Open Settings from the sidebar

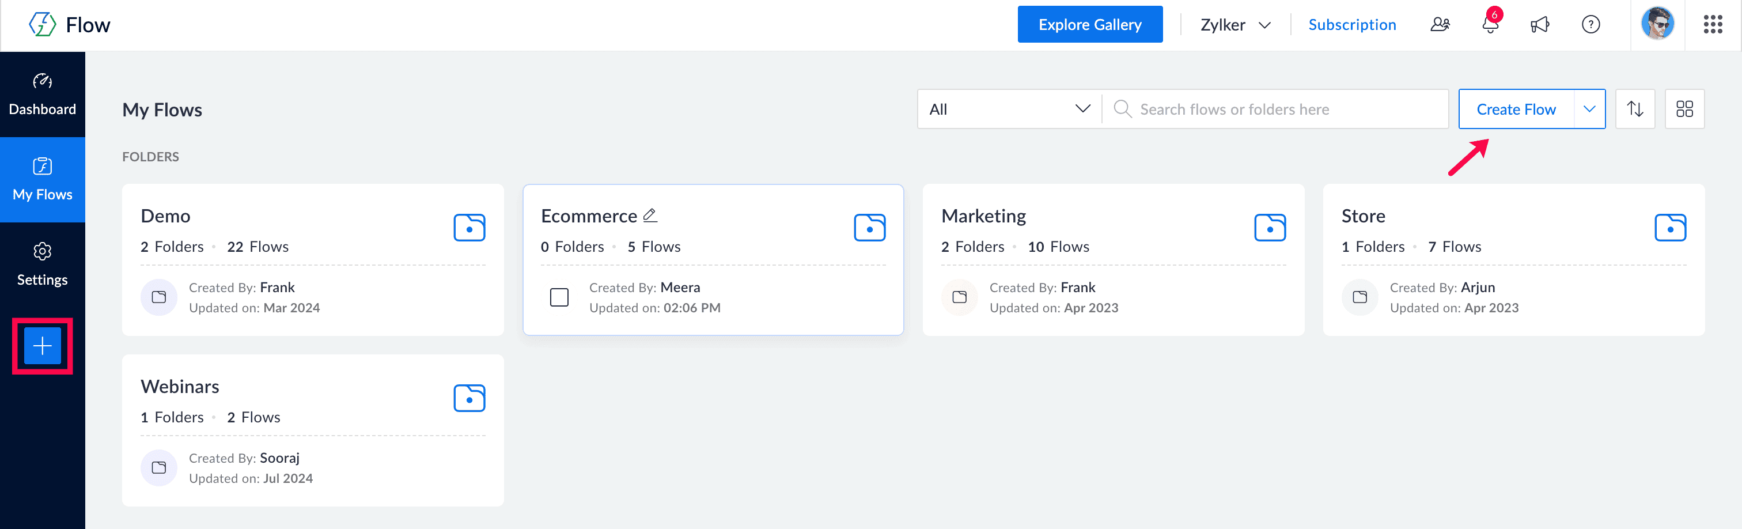point(43,264)
